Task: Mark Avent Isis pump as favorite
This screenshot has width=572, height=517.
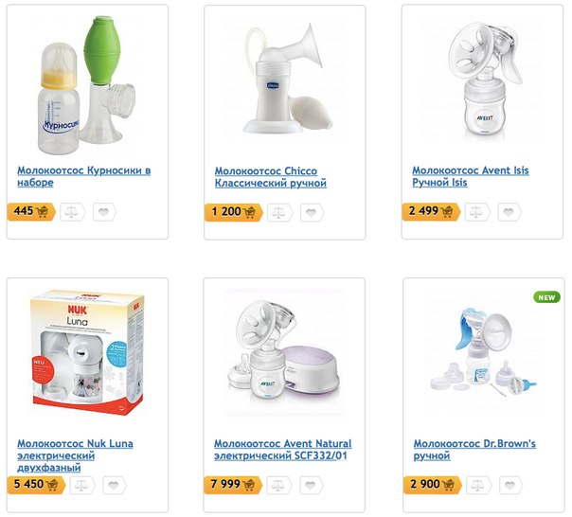Action: 509,212
